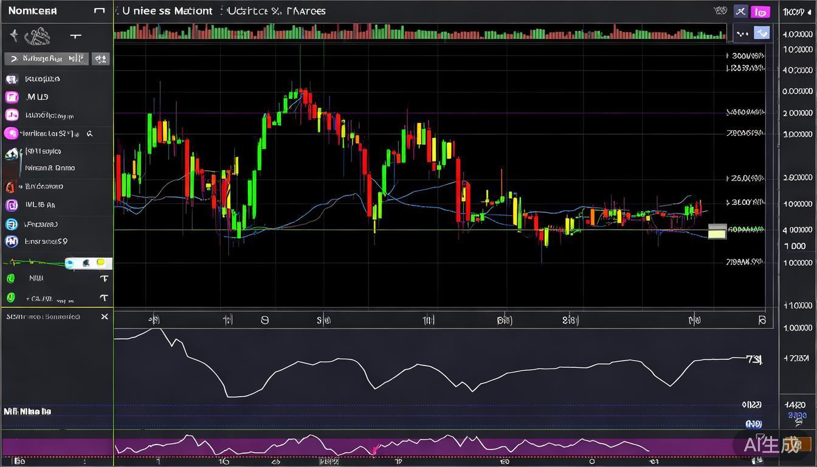Click the orange icon in the seventh watchlist row
Viewport: 817px width, 467px height.
(10, 187)
